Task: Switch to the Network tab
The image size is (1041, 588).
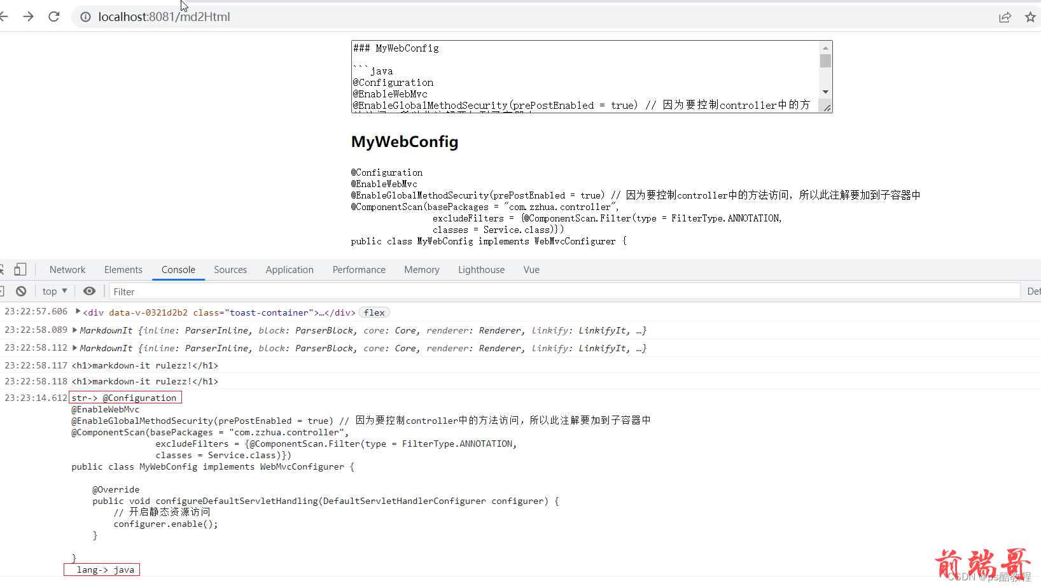Action: click(x=67, y=270)
